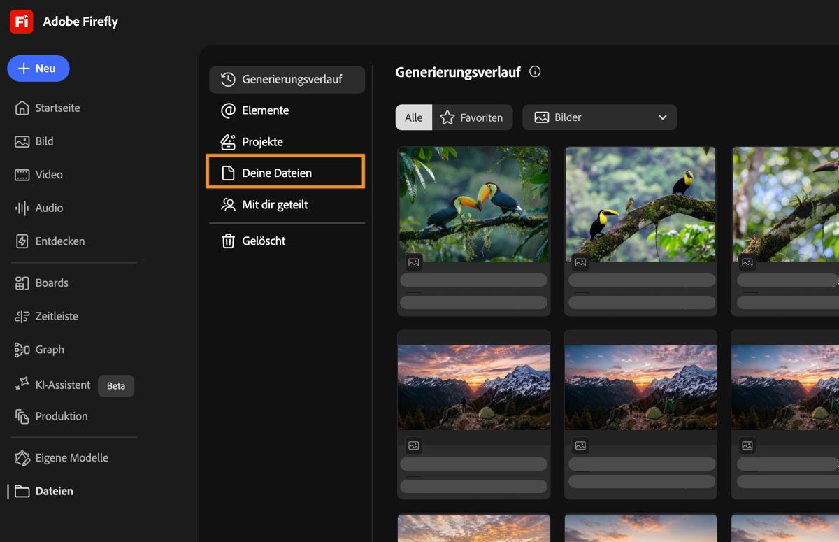The image size is (839, 542).
Task: Click the Adobe Firefly title text
Action: (x=80, y=22)
